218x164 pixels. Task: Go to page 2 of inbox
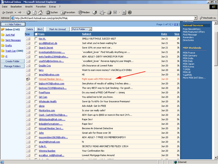point(175,24)
